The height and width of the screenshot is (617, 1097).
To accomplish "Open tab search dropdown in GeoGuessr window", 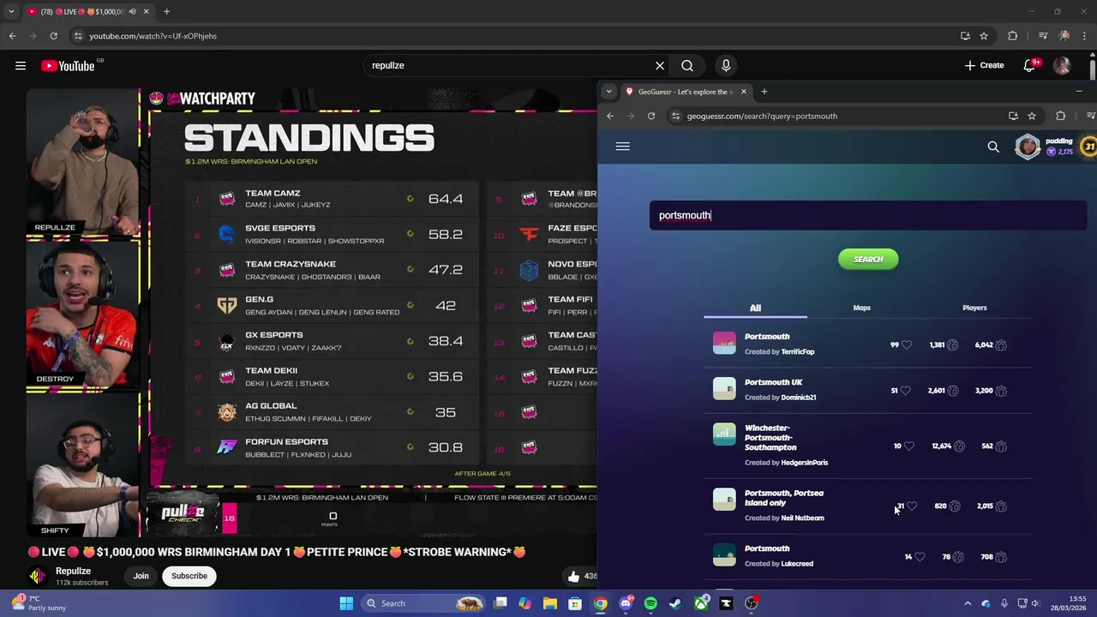I will coord(608,92).
